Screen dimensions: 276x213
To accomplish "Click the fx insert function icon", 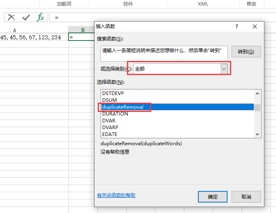I will point(40,17).
